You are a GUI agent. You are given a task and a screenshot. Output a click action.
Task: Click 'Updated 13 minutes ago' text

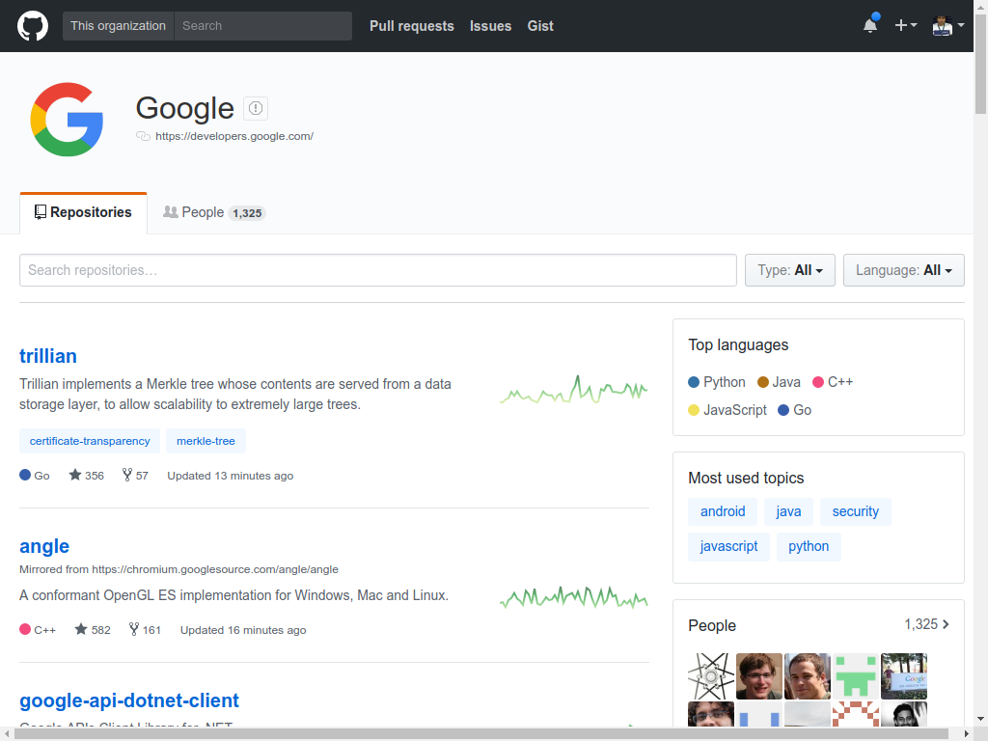click(x=230, y=476)
